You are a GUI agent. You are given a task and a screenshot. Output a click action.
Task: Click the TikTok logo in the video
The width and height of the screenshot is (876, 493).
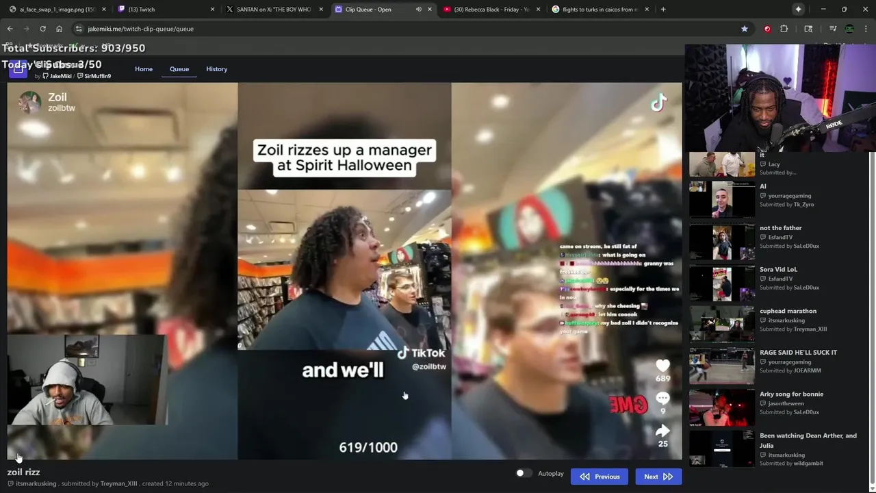pos(658,103)
